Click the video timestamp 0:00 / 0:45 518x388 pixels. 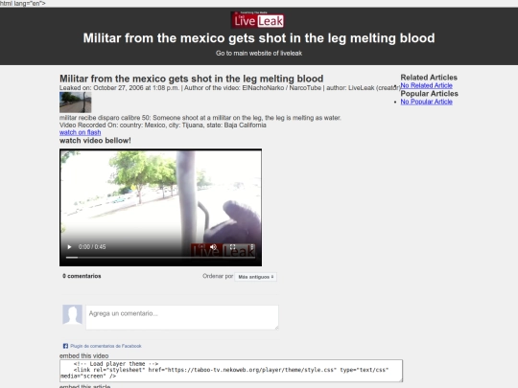coord(92,247)
